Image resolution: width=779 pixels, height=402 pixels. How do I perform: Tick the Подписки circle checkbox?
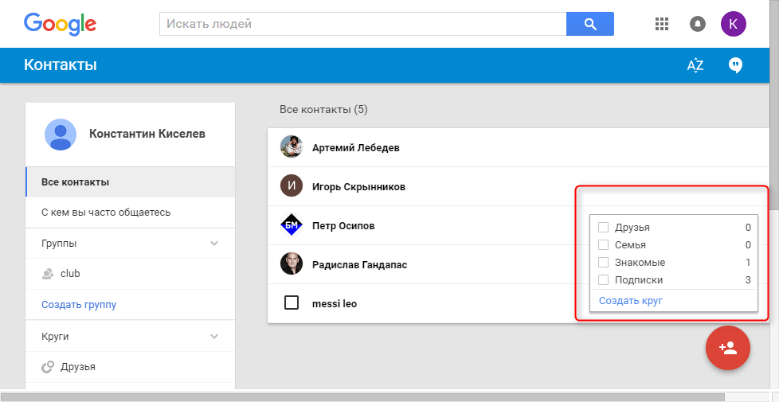[603, 280]
